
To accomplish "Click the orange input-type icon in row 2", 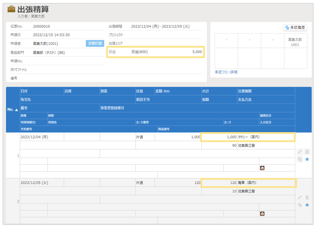I will [262, 213].
